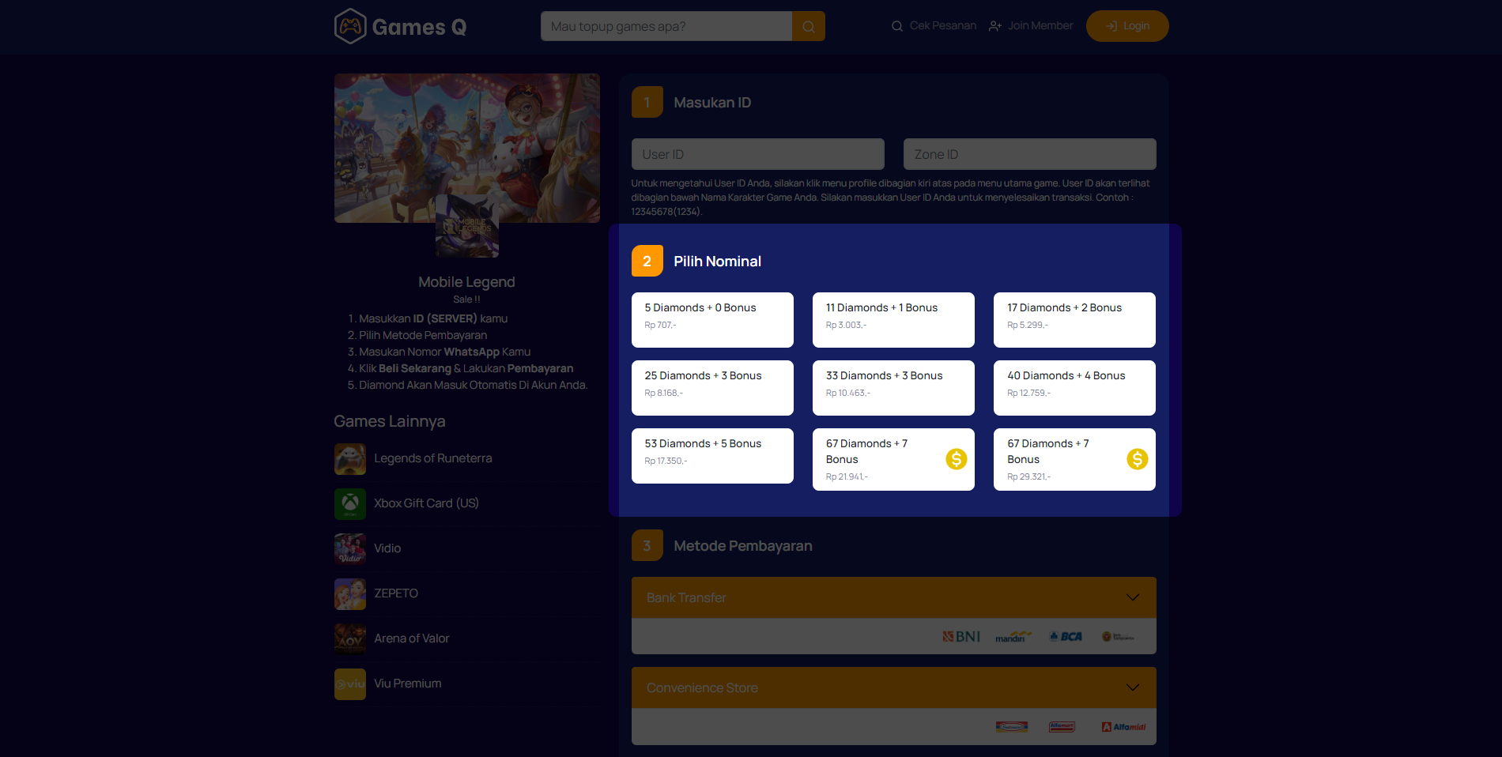Click the Mandiri bank logo
The image size is (1502, 757).
(x=1013, y=637)
